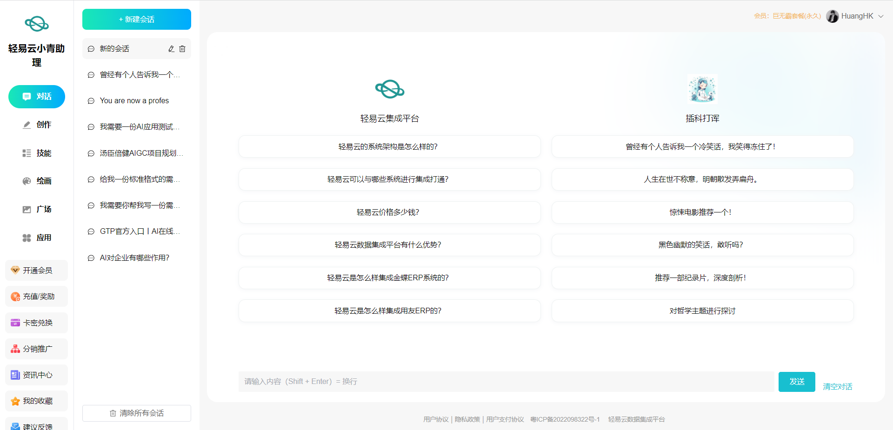The height and width of the screenshot is (430, 893).
Task: Ask 轻易云价格多少钱?
Action: tap(390, 212)
